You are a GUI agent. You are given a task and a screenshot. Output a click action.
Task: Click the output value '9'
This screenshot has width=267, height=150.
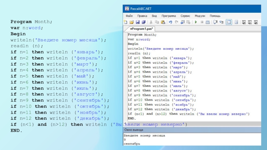click(x=124, y=140)
